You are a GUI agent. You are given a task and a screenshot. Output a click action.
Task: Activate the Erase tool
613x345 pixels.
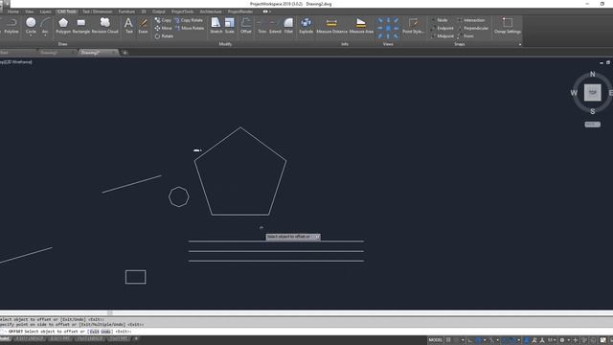click(143, 26)
